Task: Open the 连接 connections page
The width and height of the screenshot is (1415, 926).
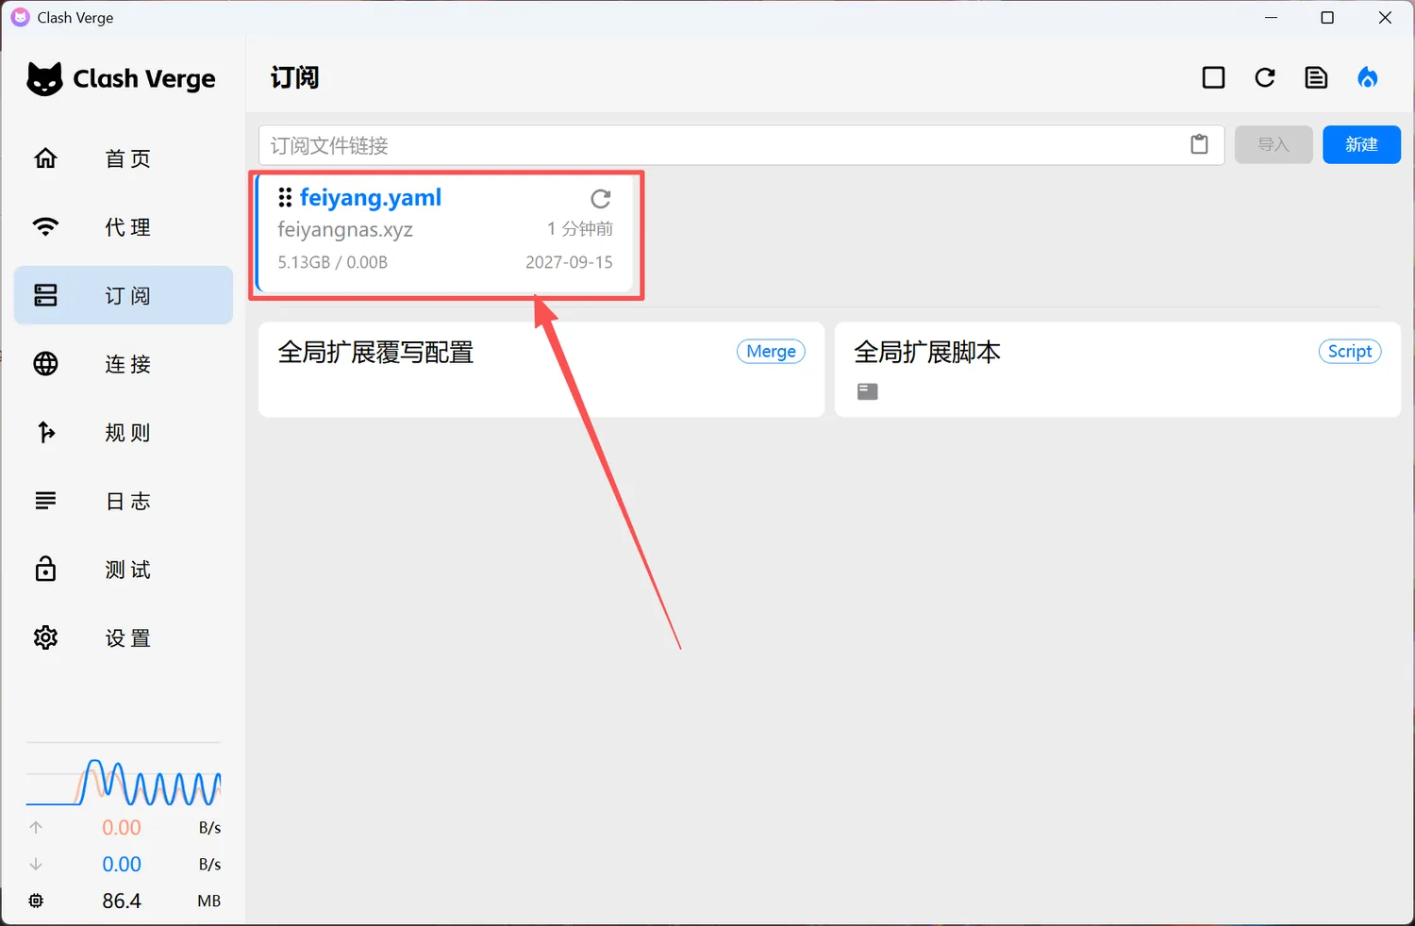Action: 124,364
